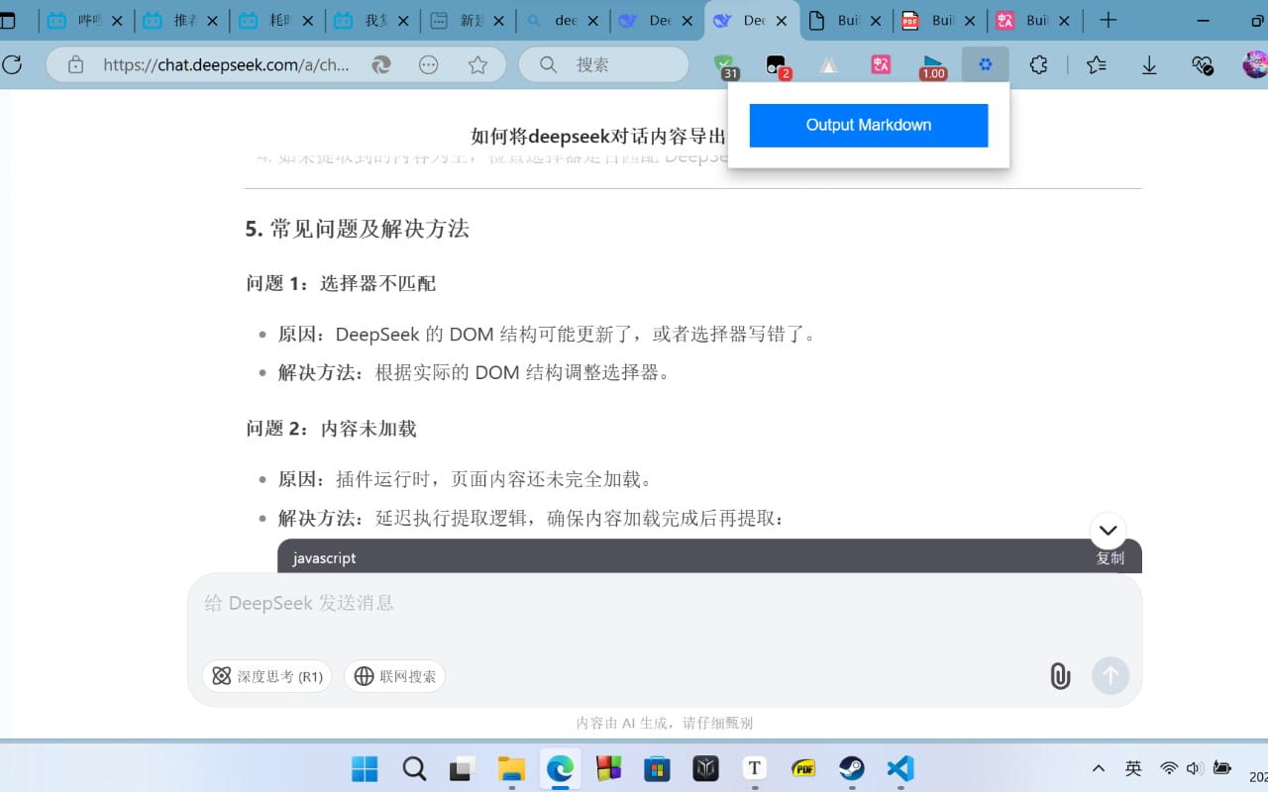
Task: Click the Output Markdown button
Action: pyautogui.click(x=868, y=126)
